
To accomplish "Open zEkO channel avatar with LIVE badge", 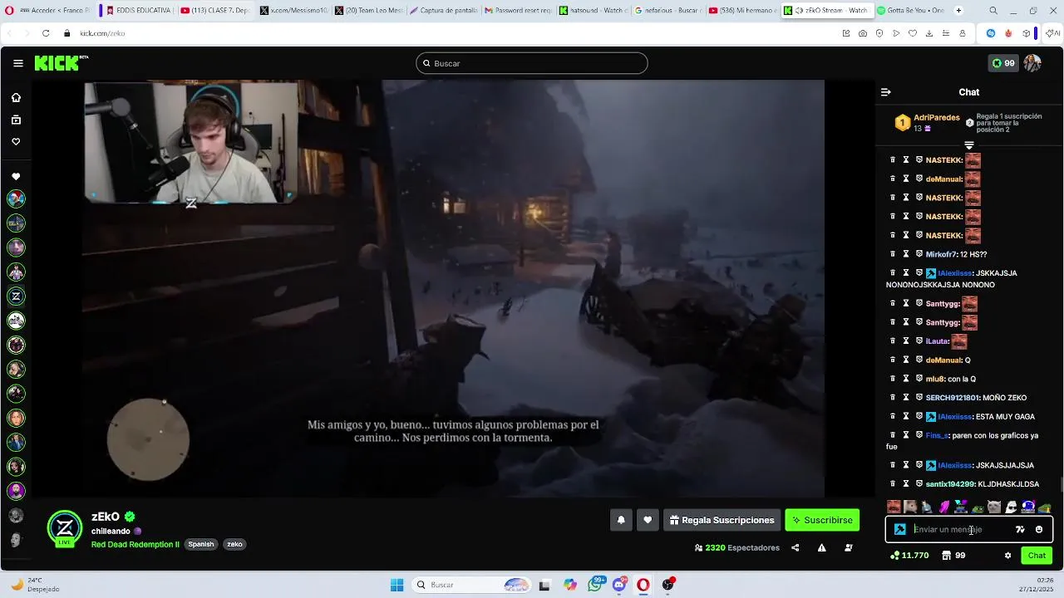I will coord(64,528).
